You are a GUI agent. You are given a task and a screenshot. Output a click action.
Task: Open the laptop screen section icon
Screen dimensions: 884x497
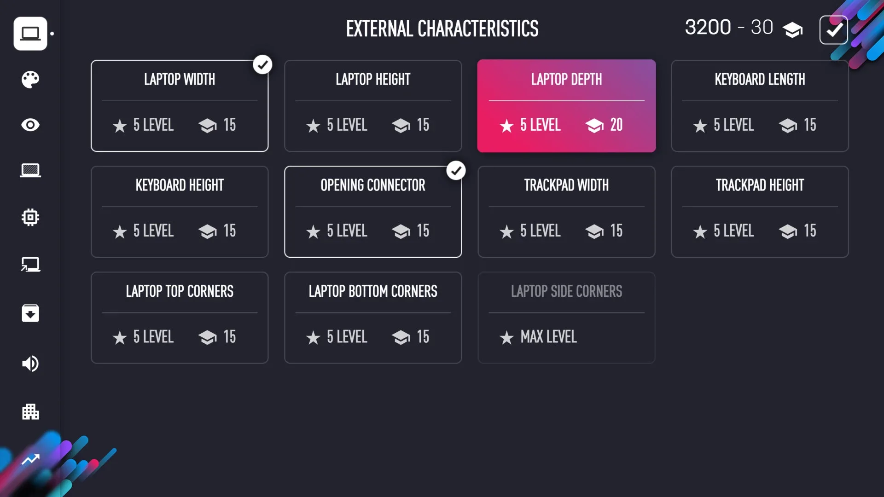30,171
